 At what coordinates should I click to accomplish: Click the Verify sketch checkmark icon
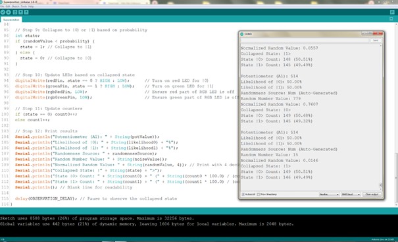coord(3,12)
